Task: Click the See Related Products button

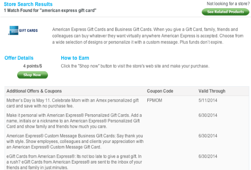Action: click(225, 12)
